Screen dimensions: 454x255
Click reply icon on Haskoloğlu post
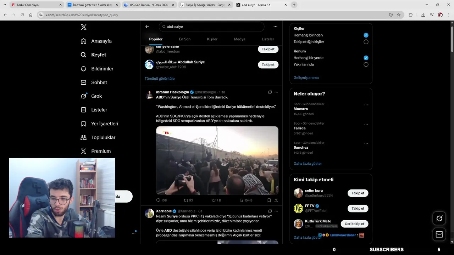coord(159,200)
